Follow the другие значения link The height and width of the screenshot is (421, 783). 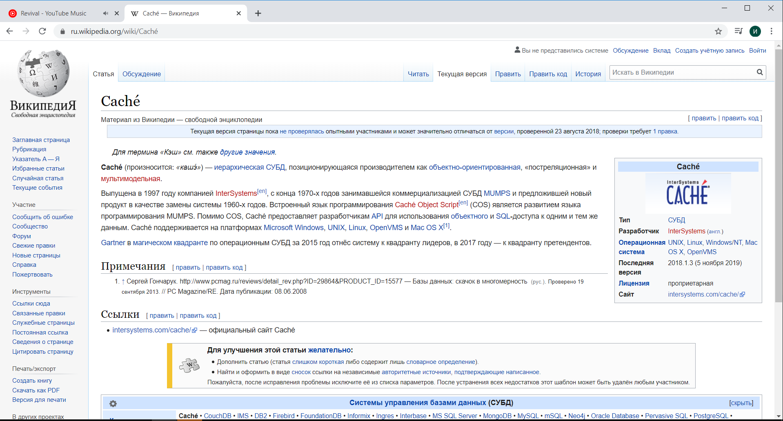click(x=247, y=152)
